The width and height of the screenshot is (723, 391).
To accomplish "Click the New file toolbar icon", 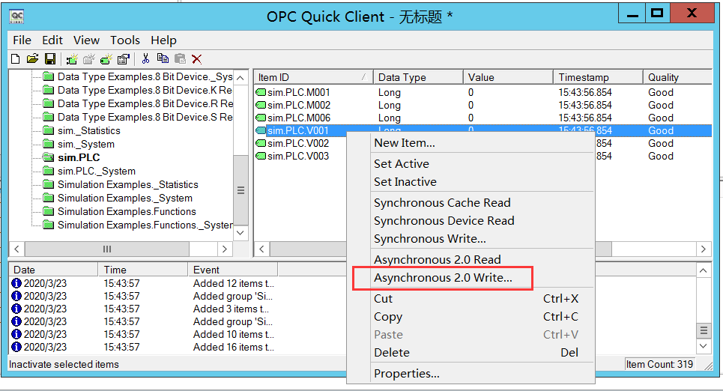I will (x=15, y=58).
